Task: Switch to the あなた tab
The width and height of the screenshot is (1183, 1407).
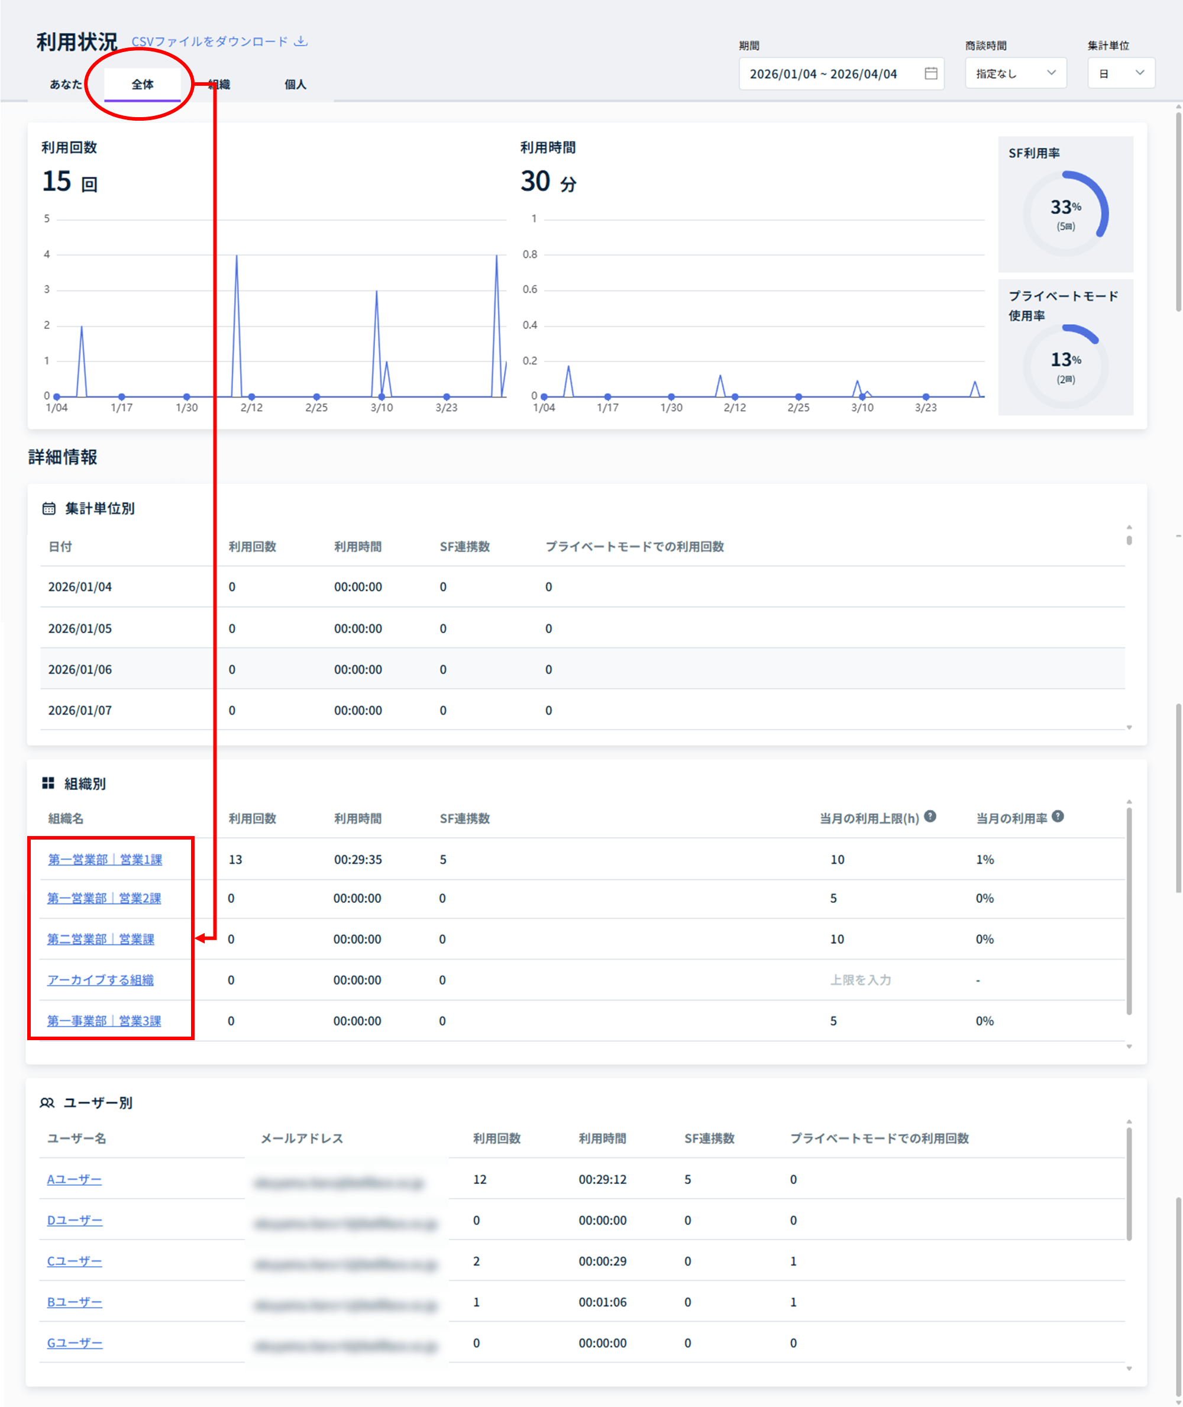Action: (66, 85)
